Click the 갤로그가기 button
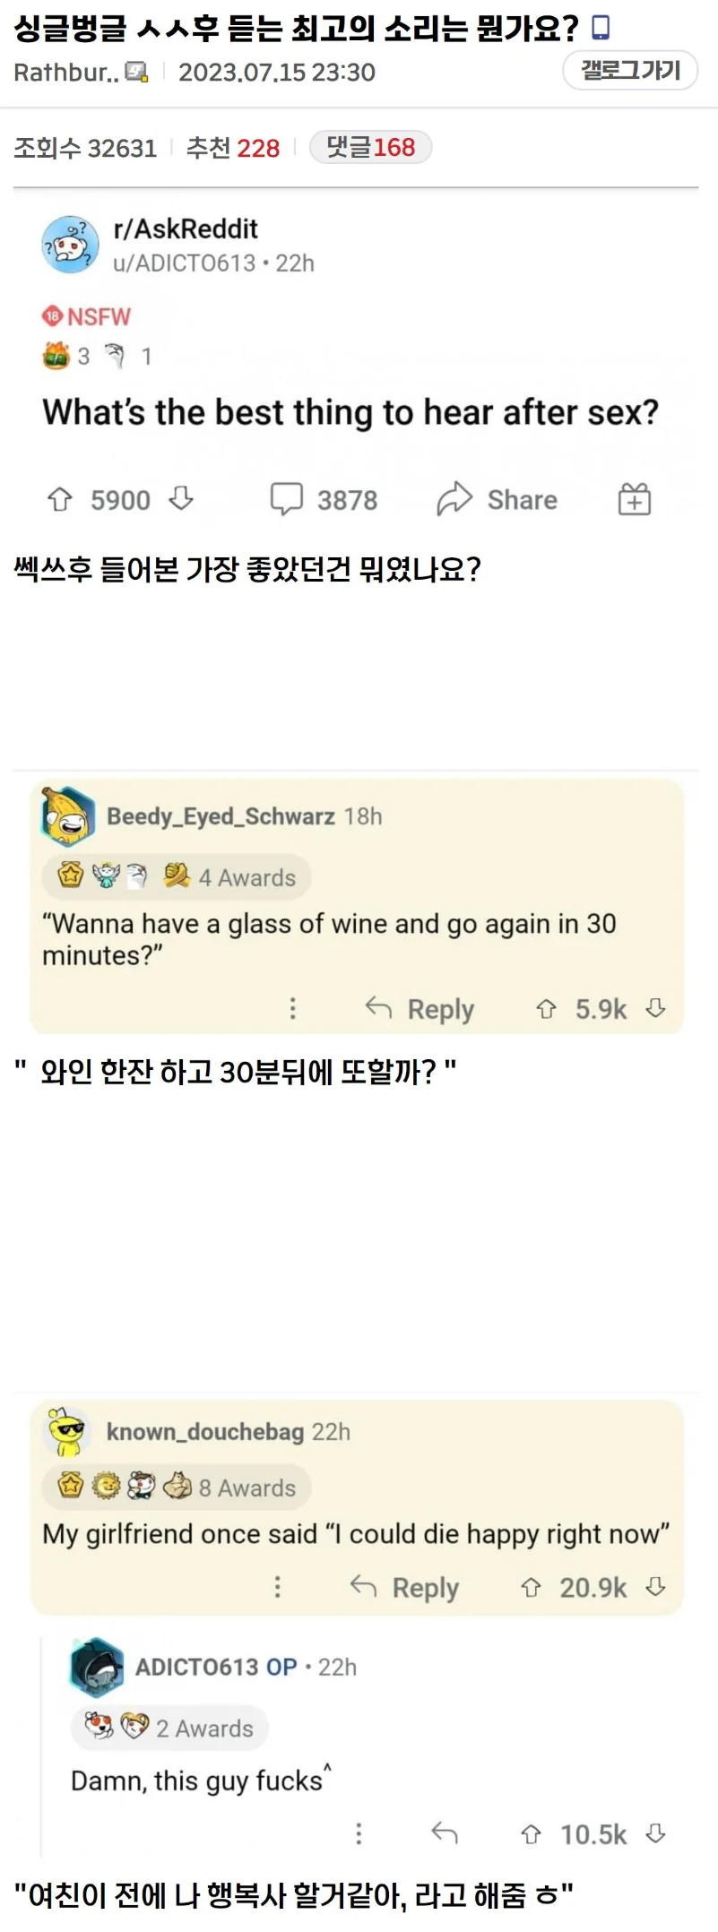This screenshot has height=1932, width=718. click(x=630, y=70)
